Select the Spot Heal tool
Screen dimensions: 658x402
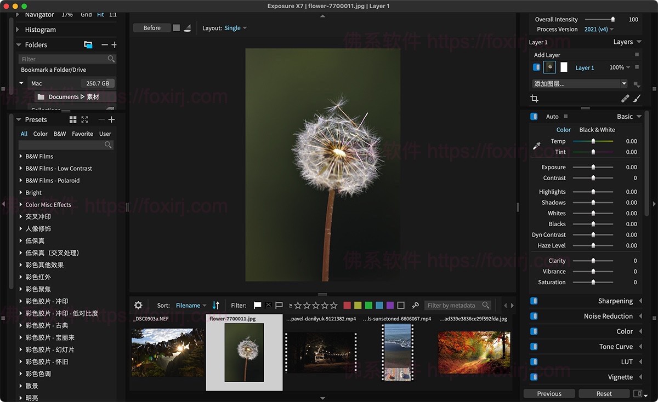coord(625,99)
